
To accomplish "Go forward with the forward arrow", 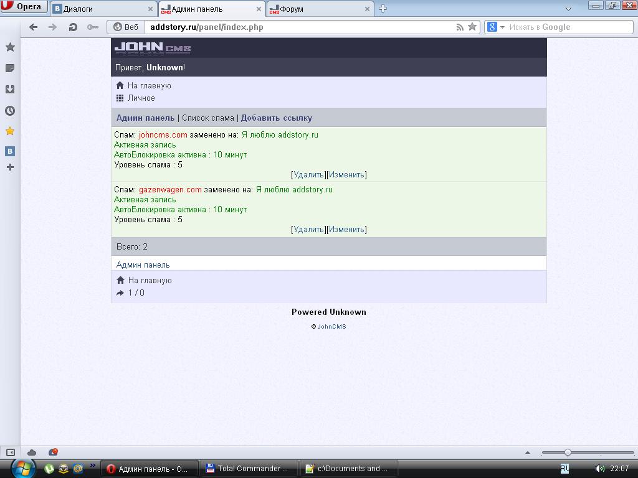I will (x=52, y=27).
